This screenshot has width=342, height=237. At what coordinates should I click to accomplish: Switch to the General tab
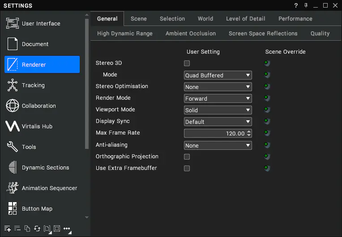107,19
